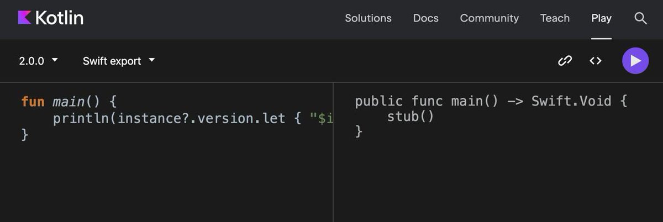Click the closing brace in Swift output

359,132
